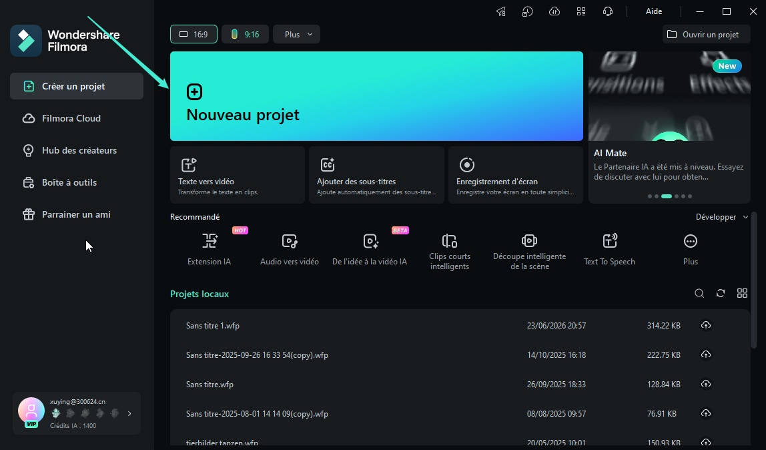
Task: Search local projects with magnifier icon
Action: (x=699, y=293)
